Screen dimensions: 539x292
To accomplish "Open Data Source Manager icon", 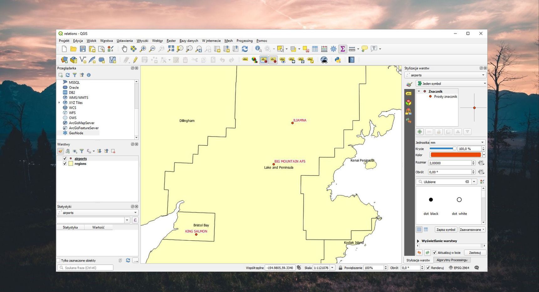I will [x=64, y=60].
